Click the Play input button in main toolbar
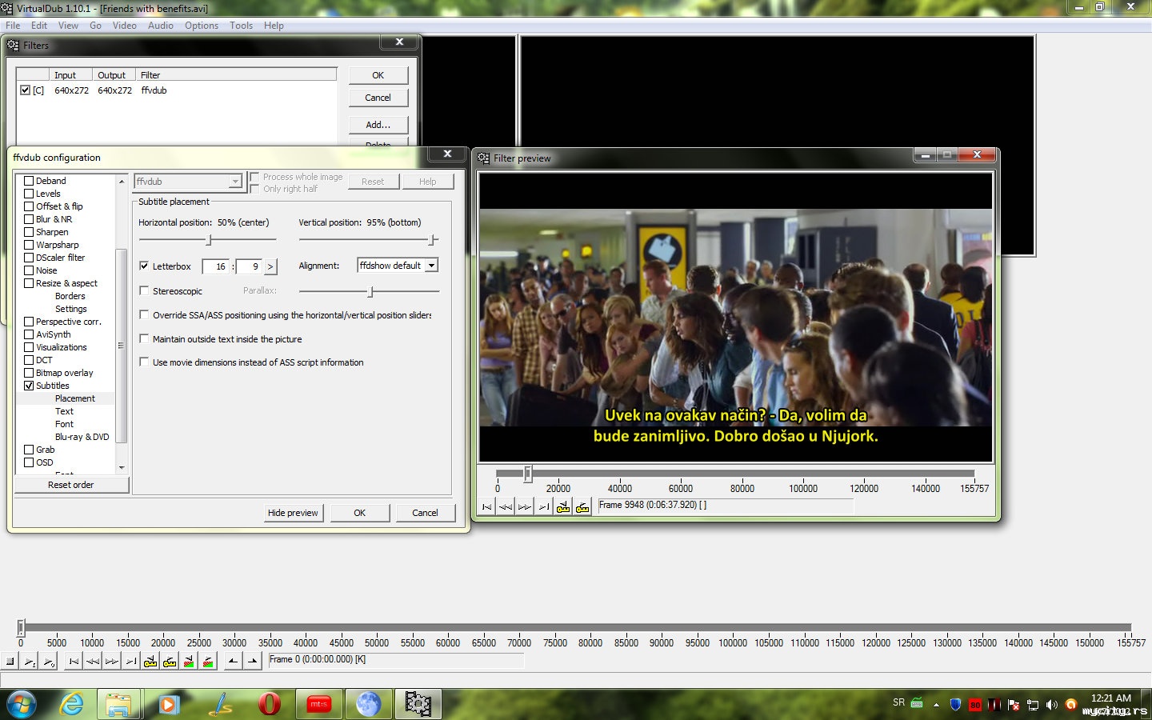The width and height of the screenshot is (1152, 720). 30,661
